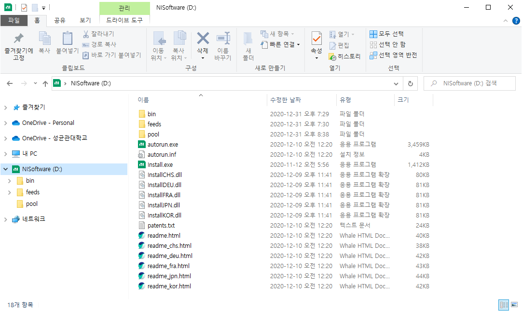
Task: Select the InstallKOR.dll file icon
Action: [x=142, y=215]
